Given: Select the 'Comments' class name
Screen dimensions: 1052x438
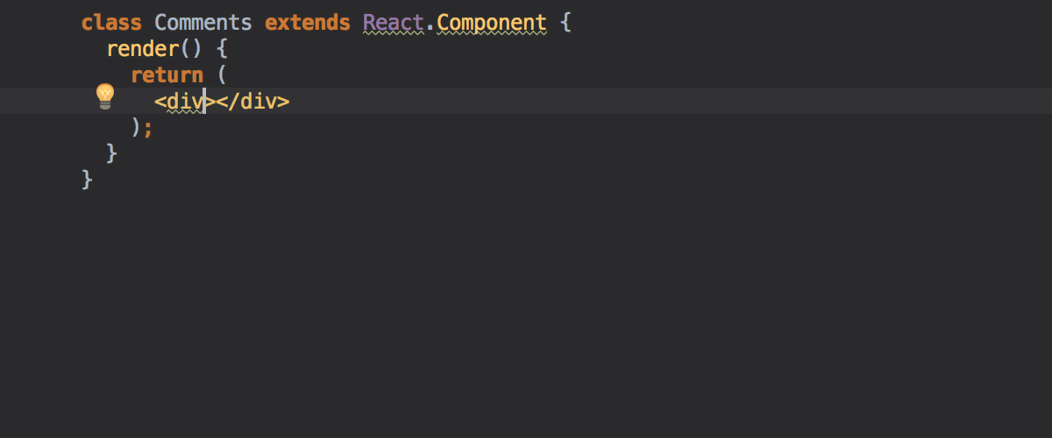Looking at the screenshot, I should 203,22.
